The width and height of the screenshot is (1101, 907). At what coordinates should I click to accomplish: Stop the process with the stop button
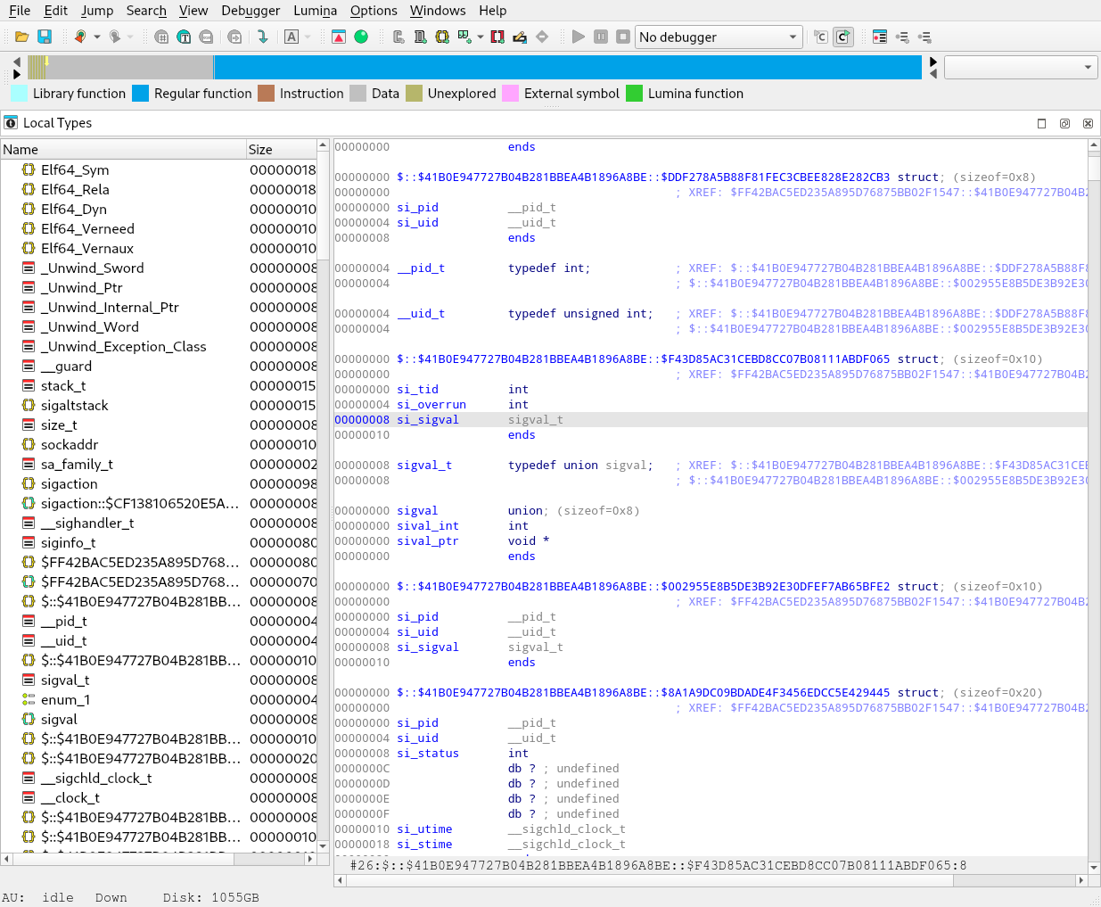pyautogui.click(x=623, y=37)
